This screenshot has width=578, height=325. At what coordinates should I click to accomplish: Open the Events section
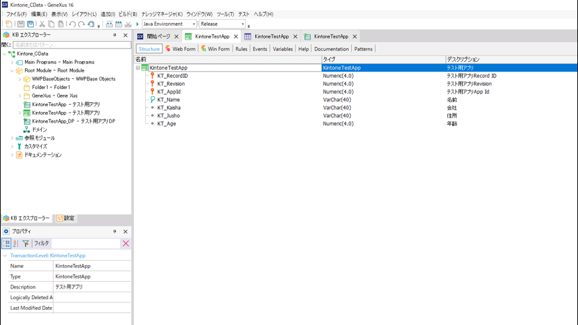260,49
